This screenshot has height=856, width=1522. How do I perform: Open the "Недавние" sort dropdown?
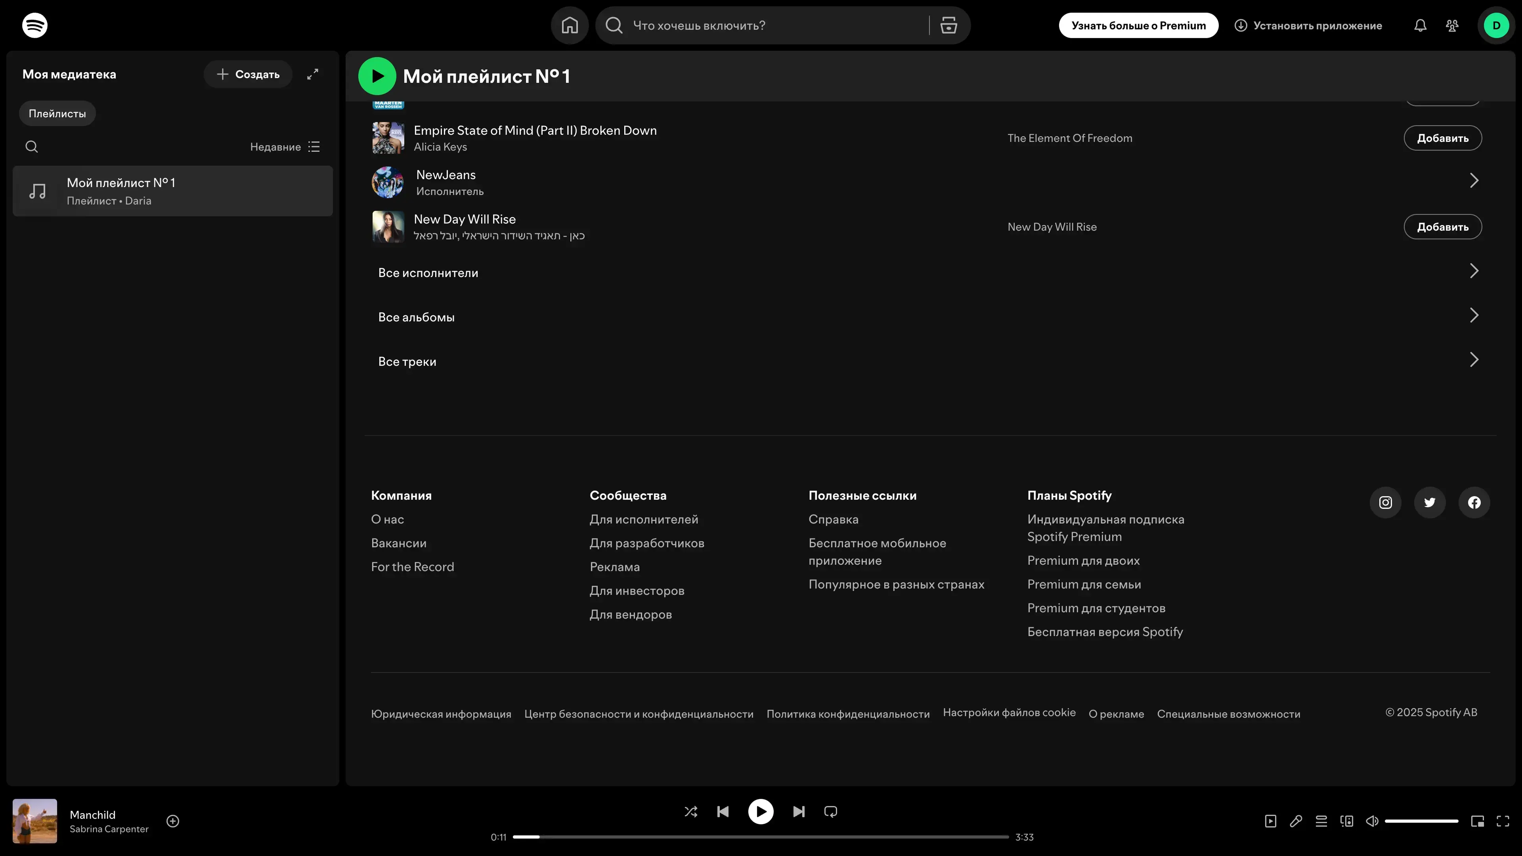[285, 147]
